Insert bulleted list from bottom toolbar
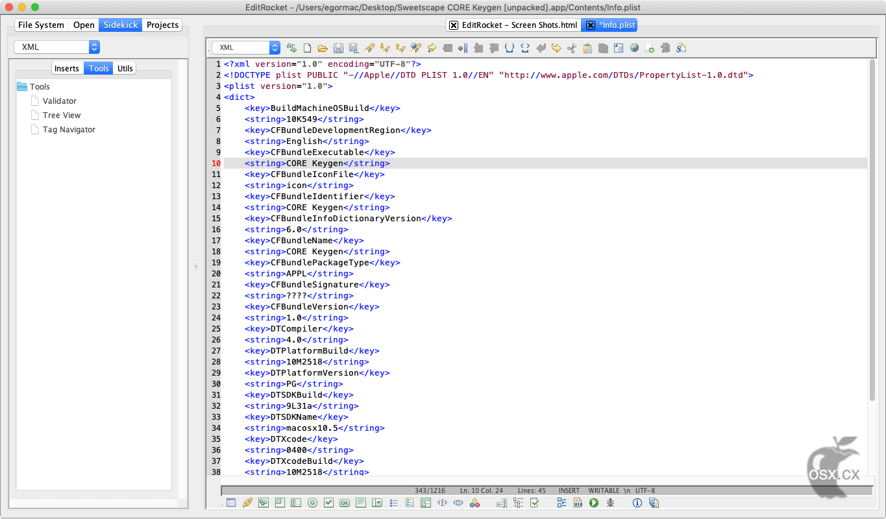 coord(393,503)
